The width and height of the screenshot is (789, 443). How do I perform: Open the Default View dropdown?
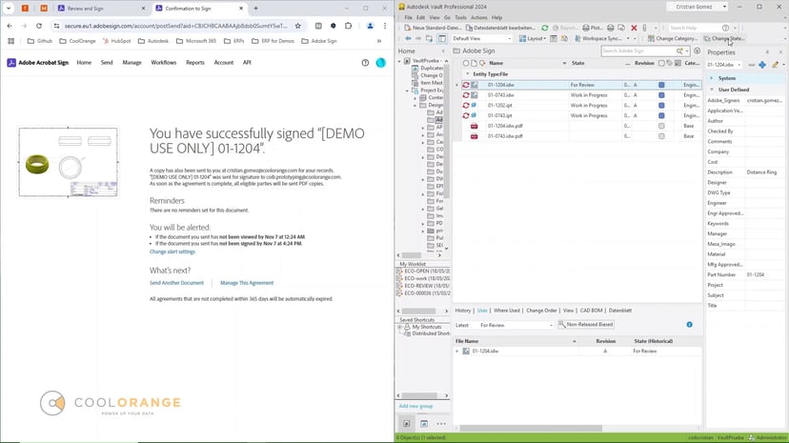481,38
